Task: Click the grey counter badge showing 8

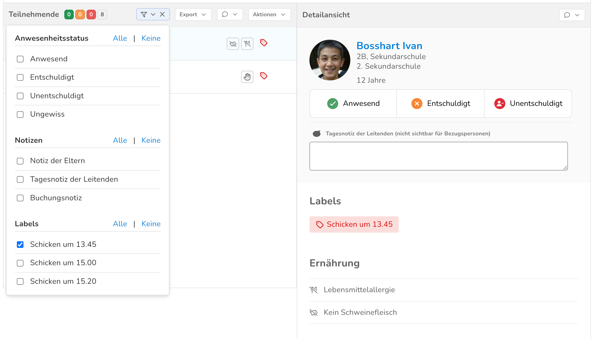Action: pyautogui.click(x=102, y=15)
